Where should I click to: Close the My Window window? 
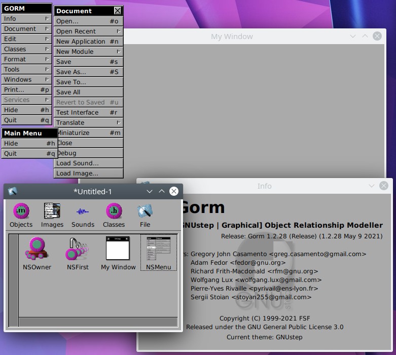click(377, 36)
